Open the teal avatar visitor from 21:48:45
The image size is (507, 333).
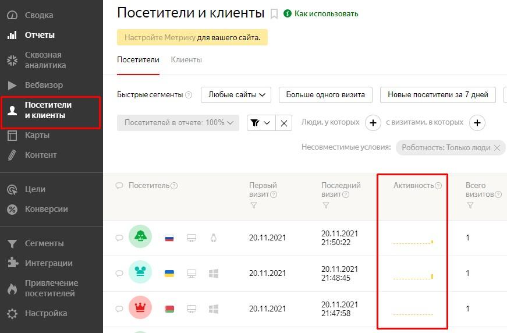[140, 272]
